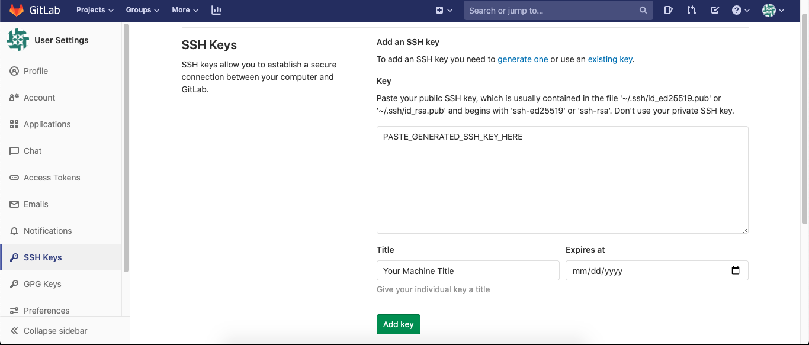
Task: Open the new item plus dropdown
Action: [444, 10]
